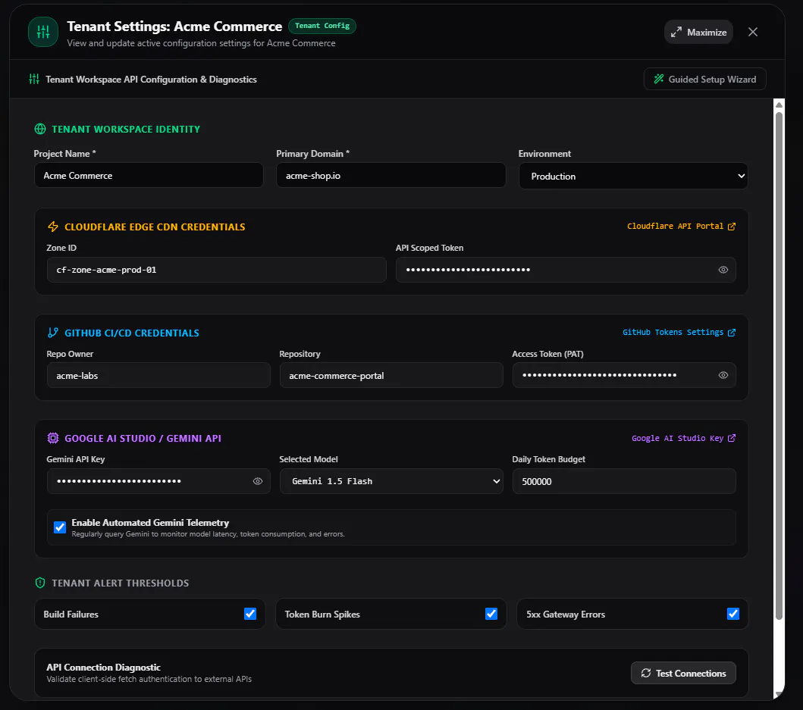Open the Google AI Studio Key link
This screenshot has height=710, width=803.
coord(684,438)
